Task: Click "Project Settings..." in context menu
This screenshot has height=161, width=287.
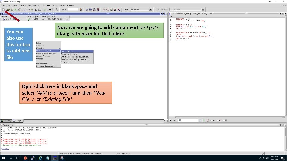Action: [x=46, y=66]
